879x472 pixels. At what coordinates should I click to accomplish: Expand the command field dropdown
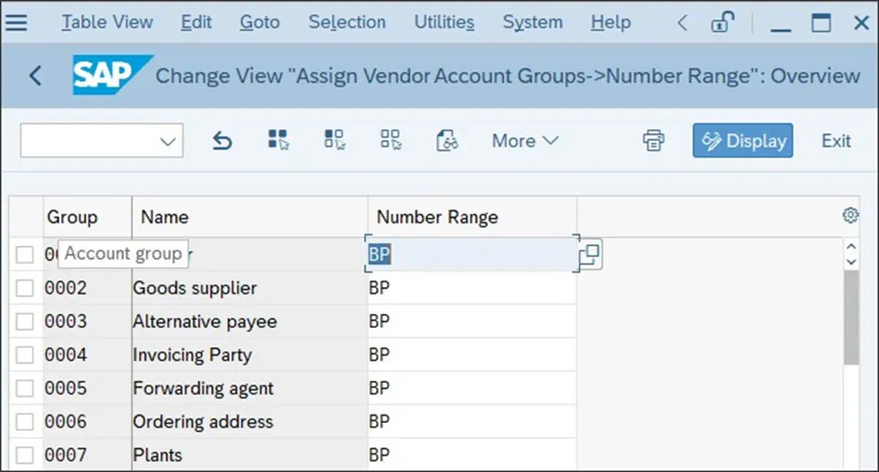167,141
